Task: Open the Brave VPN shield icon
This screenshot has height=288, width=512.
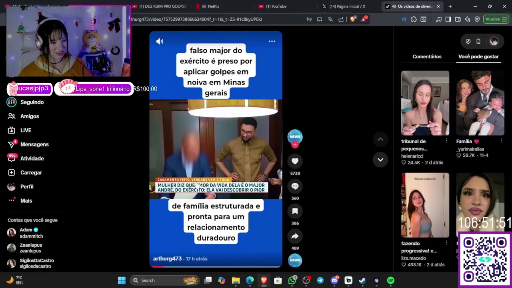Action: pyautogui.click(x=477, y=19)
